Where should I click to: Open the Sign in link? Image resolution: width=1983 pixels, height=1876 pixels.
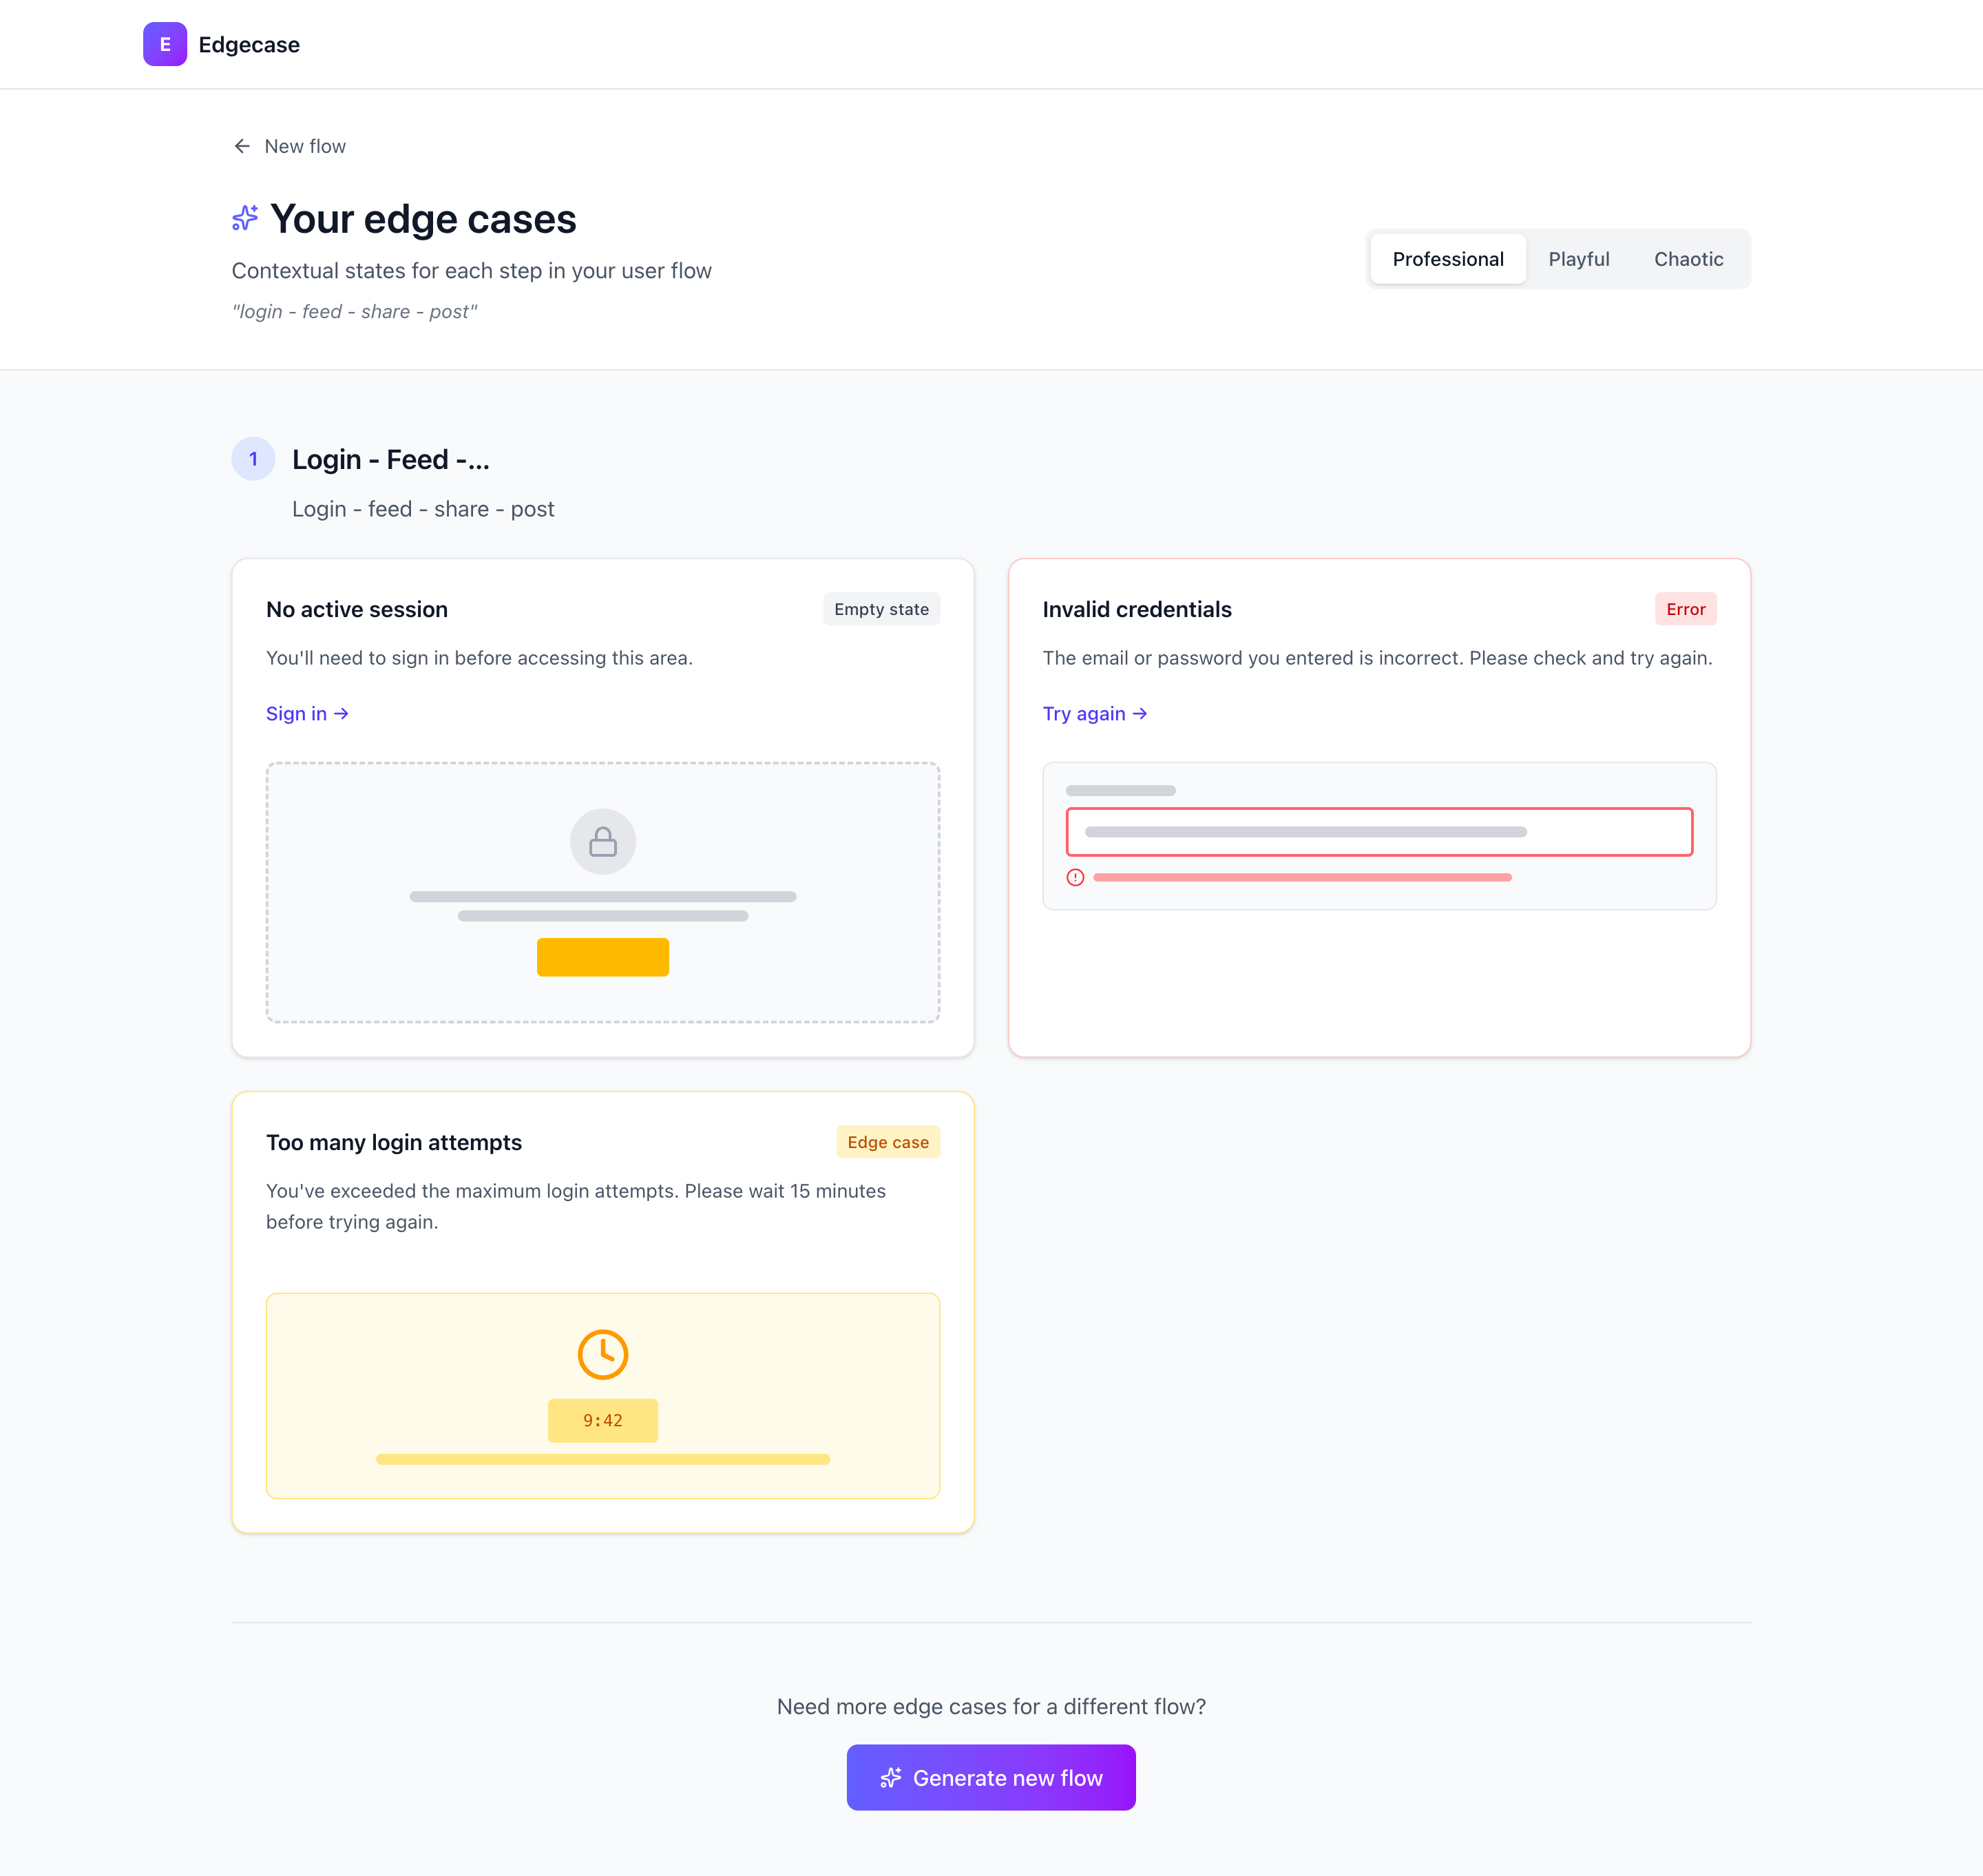point(307,713)
